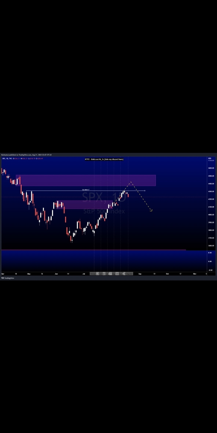Click the 'Liq taken' annotation label
Image resolution: width=217 pixels, height=433 pixels.
coord(86,190)
